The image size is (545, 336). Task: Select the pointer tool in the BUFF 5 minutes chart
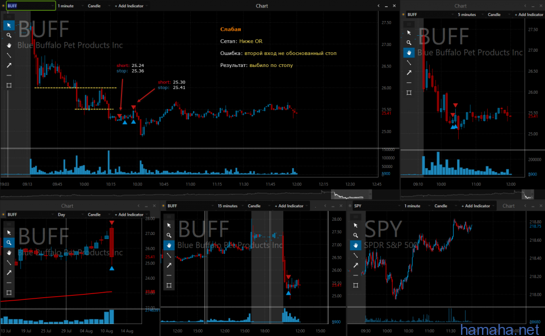tap(409, 33)
